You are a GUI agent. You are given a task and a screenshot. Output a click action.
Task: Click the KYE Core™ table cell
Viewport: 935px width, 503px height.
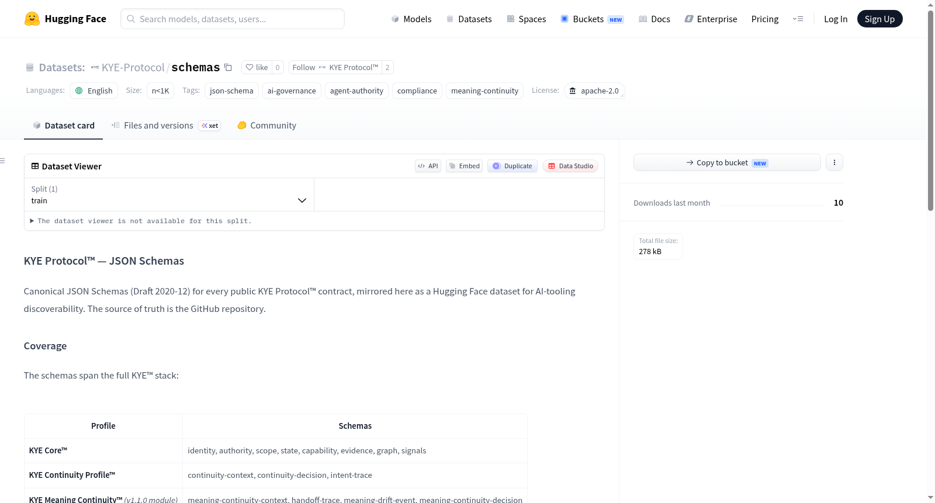pos(103,450)
